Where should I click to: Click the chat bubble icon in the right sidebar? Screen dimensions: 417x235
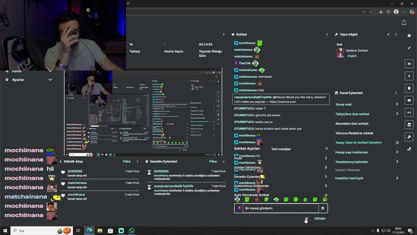tap(409, 100)
